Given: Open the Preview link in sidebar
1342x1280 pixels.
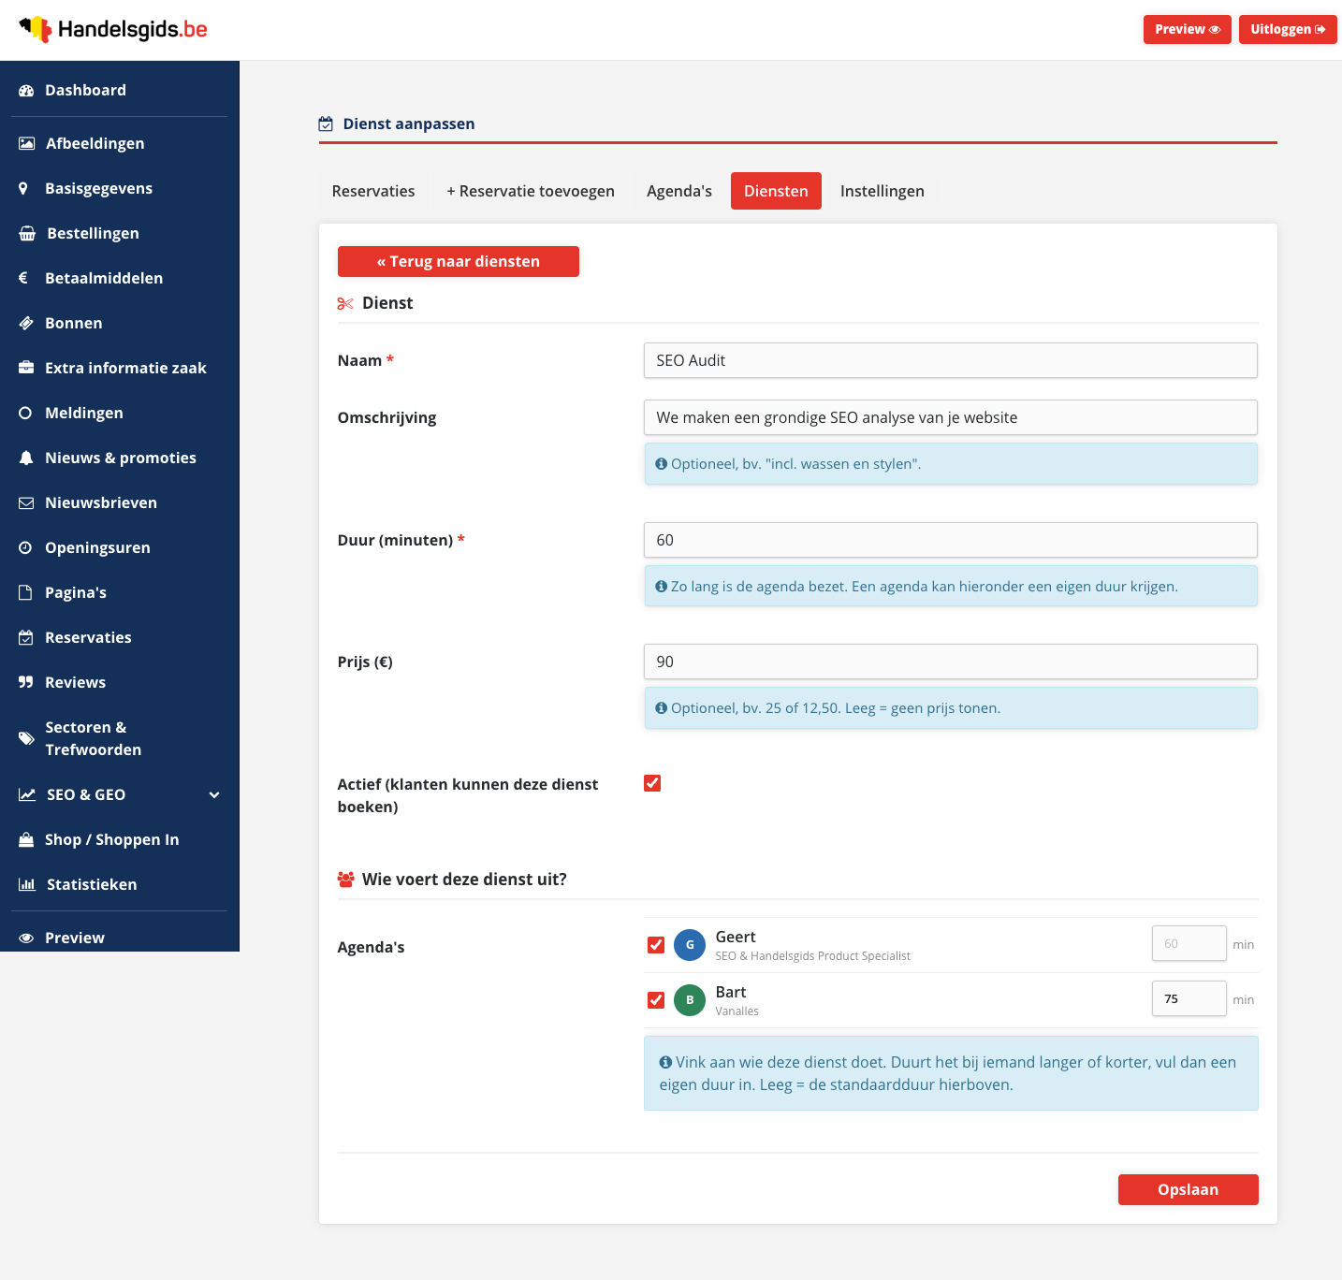Looking at the screenshot, I should 120,938.
